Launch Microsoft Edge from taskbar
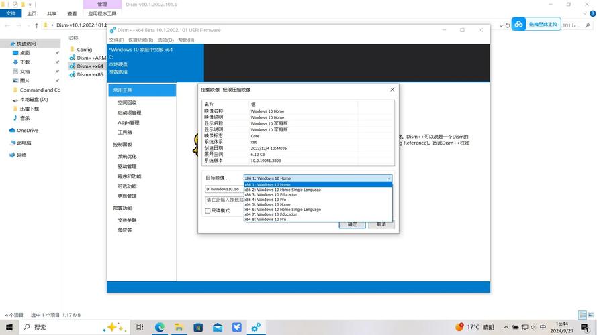Image resolution: width=597 pixels, height=335 pixels. pyautogui.click(x=160, y=327)
